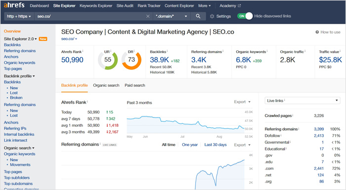Open the Live links dropdown
The image size is (346, 190).
pos(303,101)
